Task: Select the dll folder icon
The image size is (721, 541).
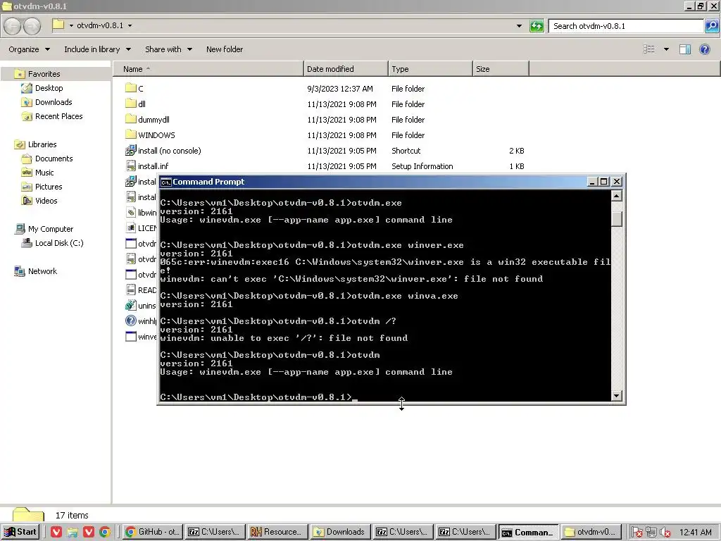Action: pyautogui.click(x=130, y=104)
